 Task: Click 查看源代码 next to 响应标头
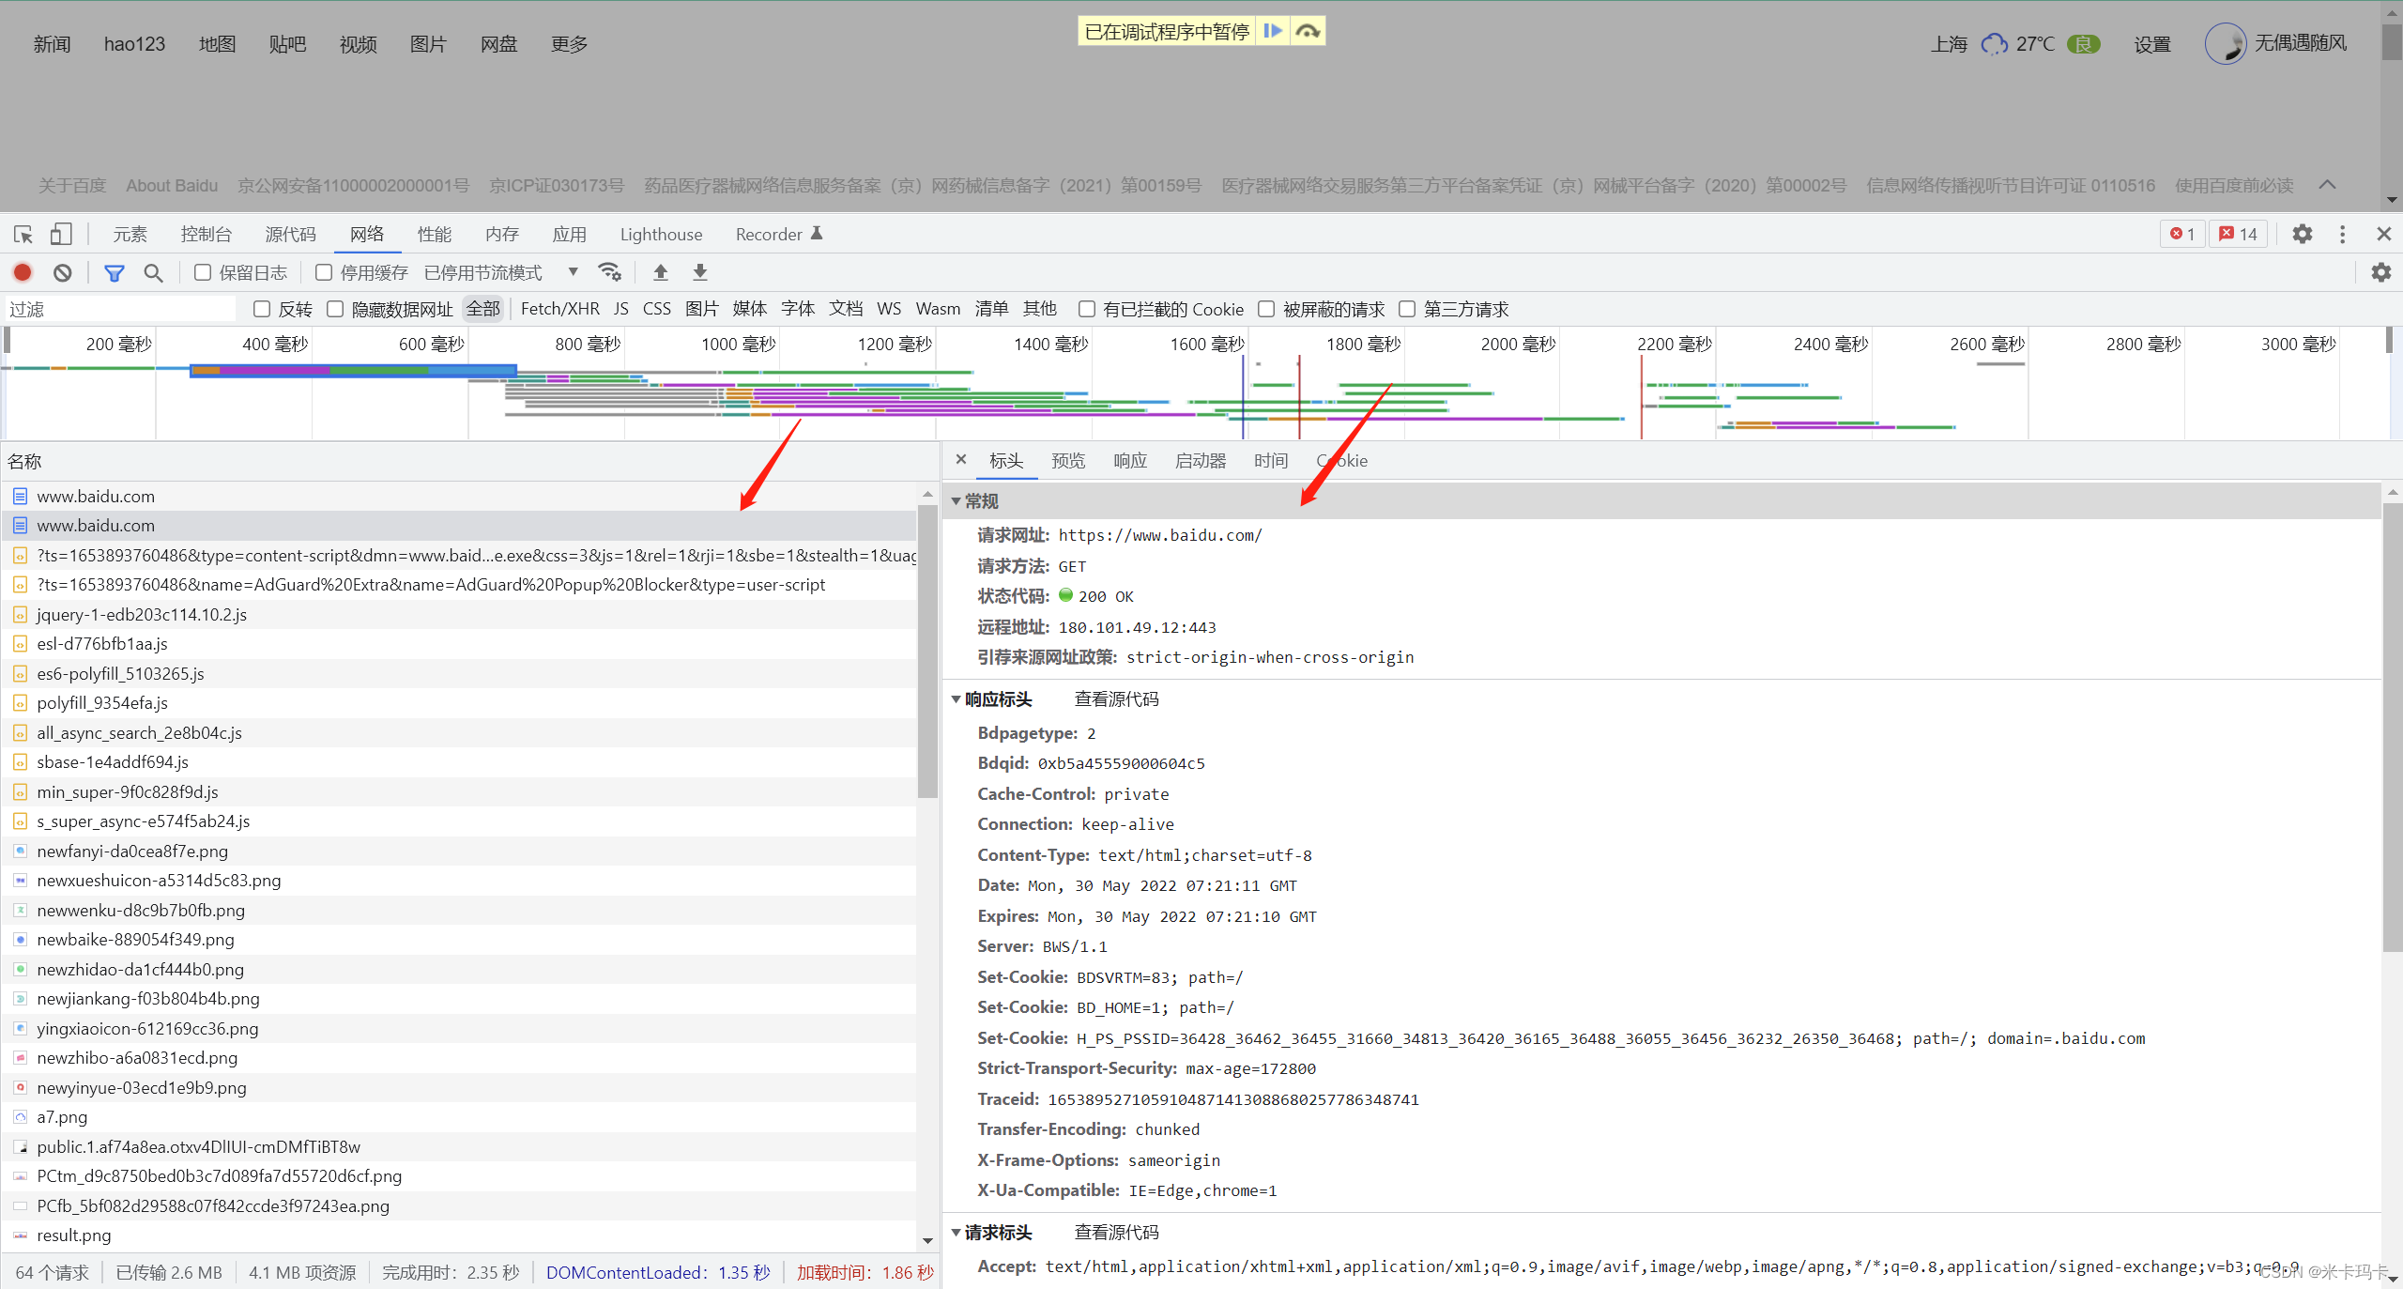pyautogui.click(x=1116, y=699)
